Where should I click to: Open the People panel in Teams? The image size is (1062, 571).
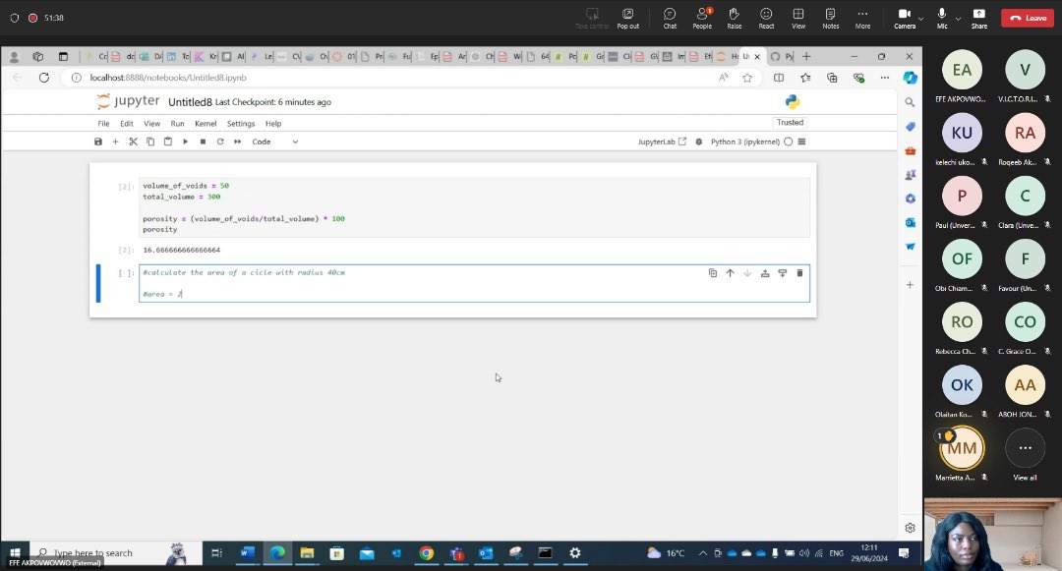coord(702,19)
